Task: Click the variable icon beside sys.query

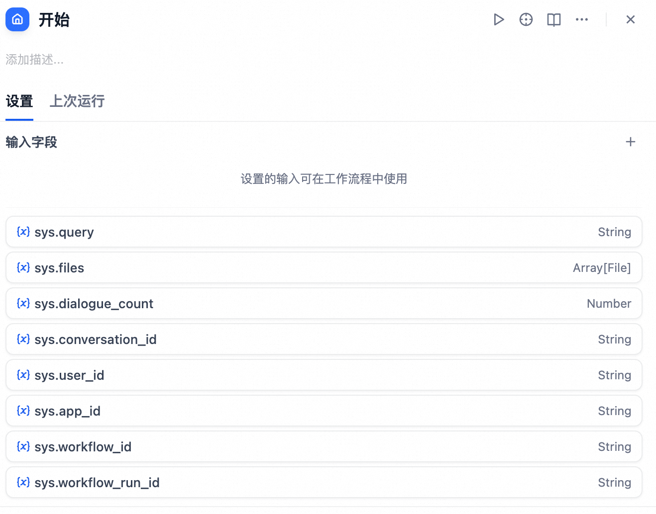Action: (x=23, y=232)
